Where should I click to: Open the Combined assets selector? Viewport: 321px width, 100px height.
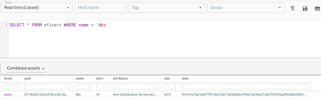click(26, 68)
